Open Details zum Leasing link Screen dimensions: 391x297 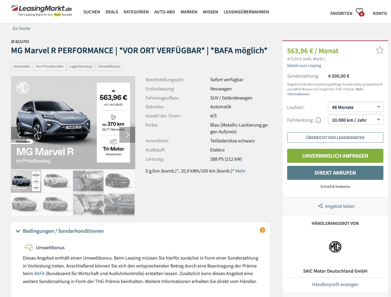pos(304,65)
